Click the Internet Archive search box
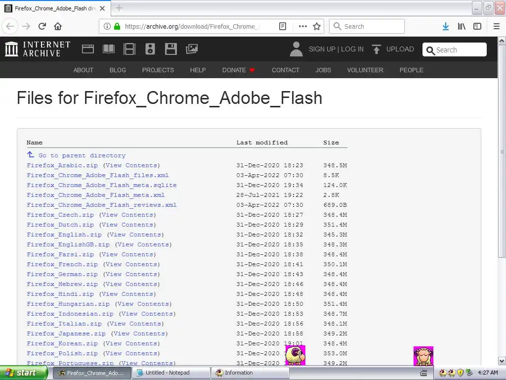 pyautogui.click(x=455, y=50)
